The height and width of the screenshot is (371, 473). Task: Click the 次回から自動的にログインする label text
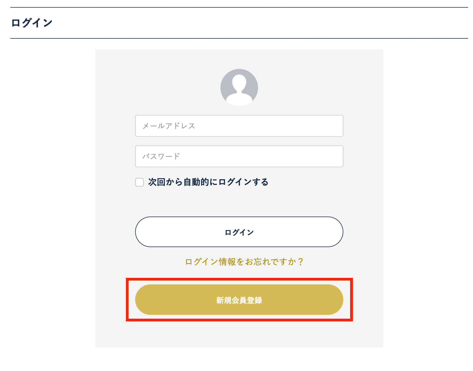[208, 182]
